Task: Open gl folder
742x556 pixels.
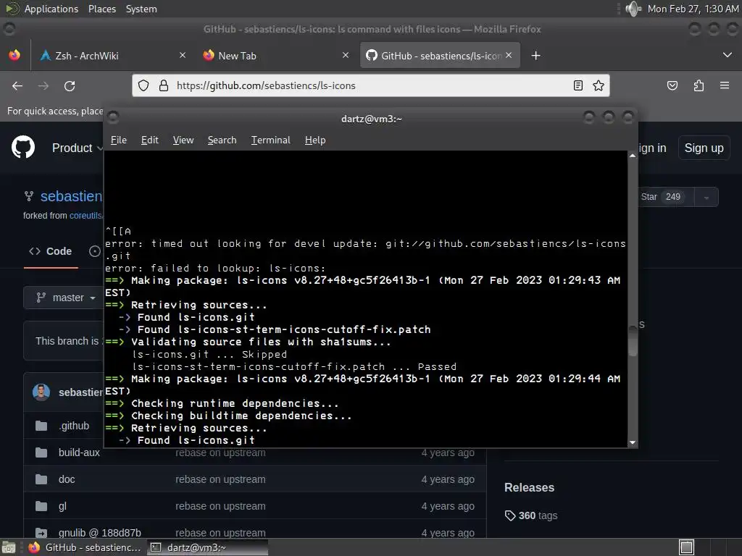Action: pos(62,506)
